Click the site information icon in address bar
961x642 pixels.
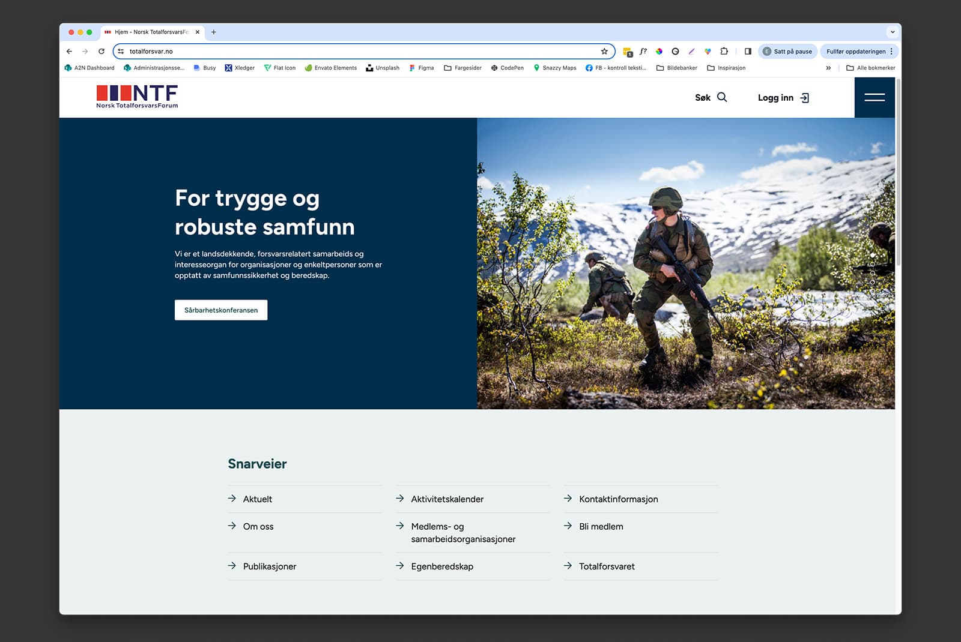tap(121, 52)
